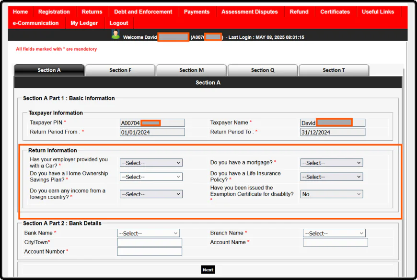417x280 pixels.
Task: Open Debt and Enforcement menu
Action: click(143, 11)
